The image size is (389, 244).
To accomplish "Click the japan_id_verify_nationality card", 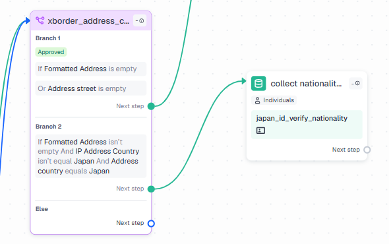I will [x=307, y=125].
